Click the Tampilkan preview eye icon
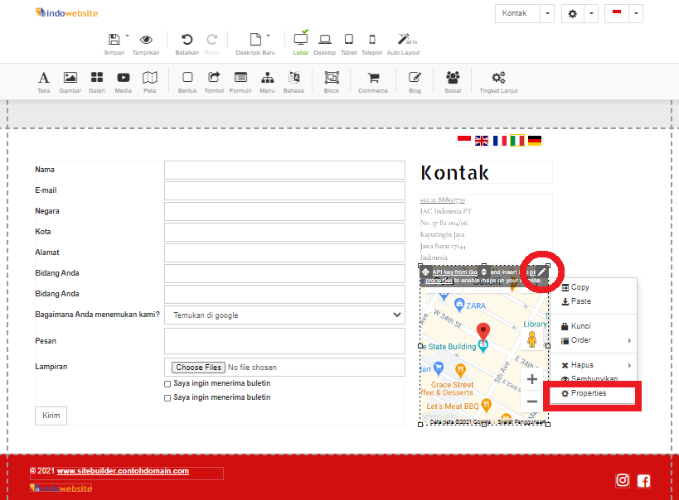 pyautogui.click(x=146, y=40)
